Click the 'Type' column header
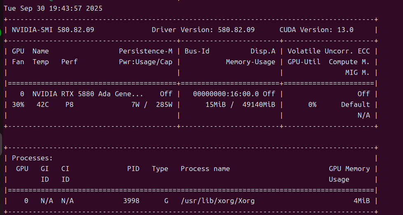This screenshot has height=215, width=403. pyautogui.click(x=160, y=169)
